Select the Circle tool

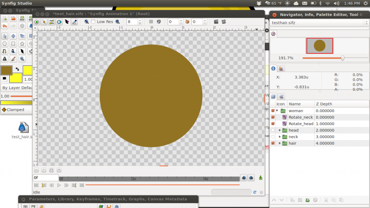pos(5,44)
